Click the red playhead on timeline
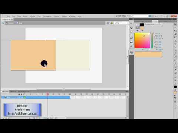The image size is (178, 133). point(47,94)
